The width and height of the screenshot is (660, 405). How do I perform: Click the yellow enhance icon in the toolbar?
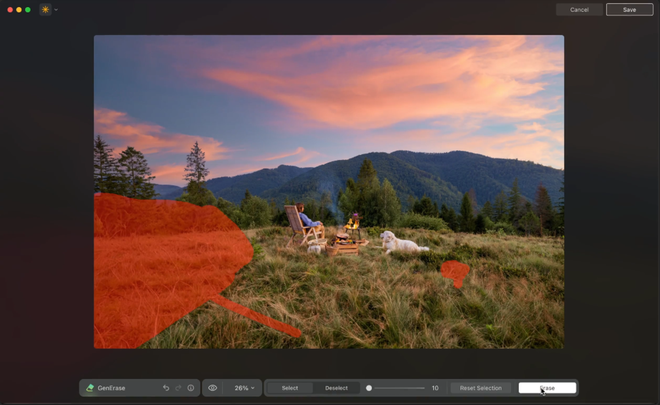45,9
